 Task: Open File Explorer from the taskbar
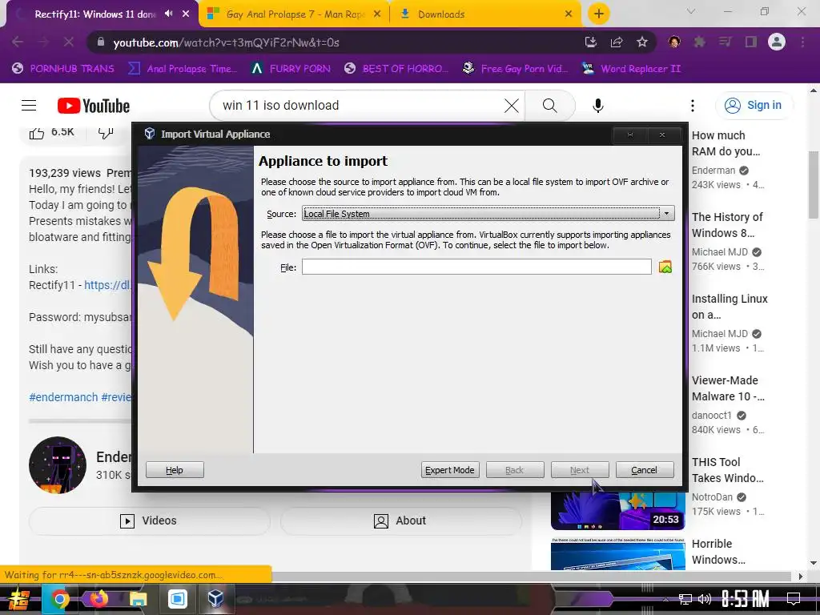tap(138, 599)
